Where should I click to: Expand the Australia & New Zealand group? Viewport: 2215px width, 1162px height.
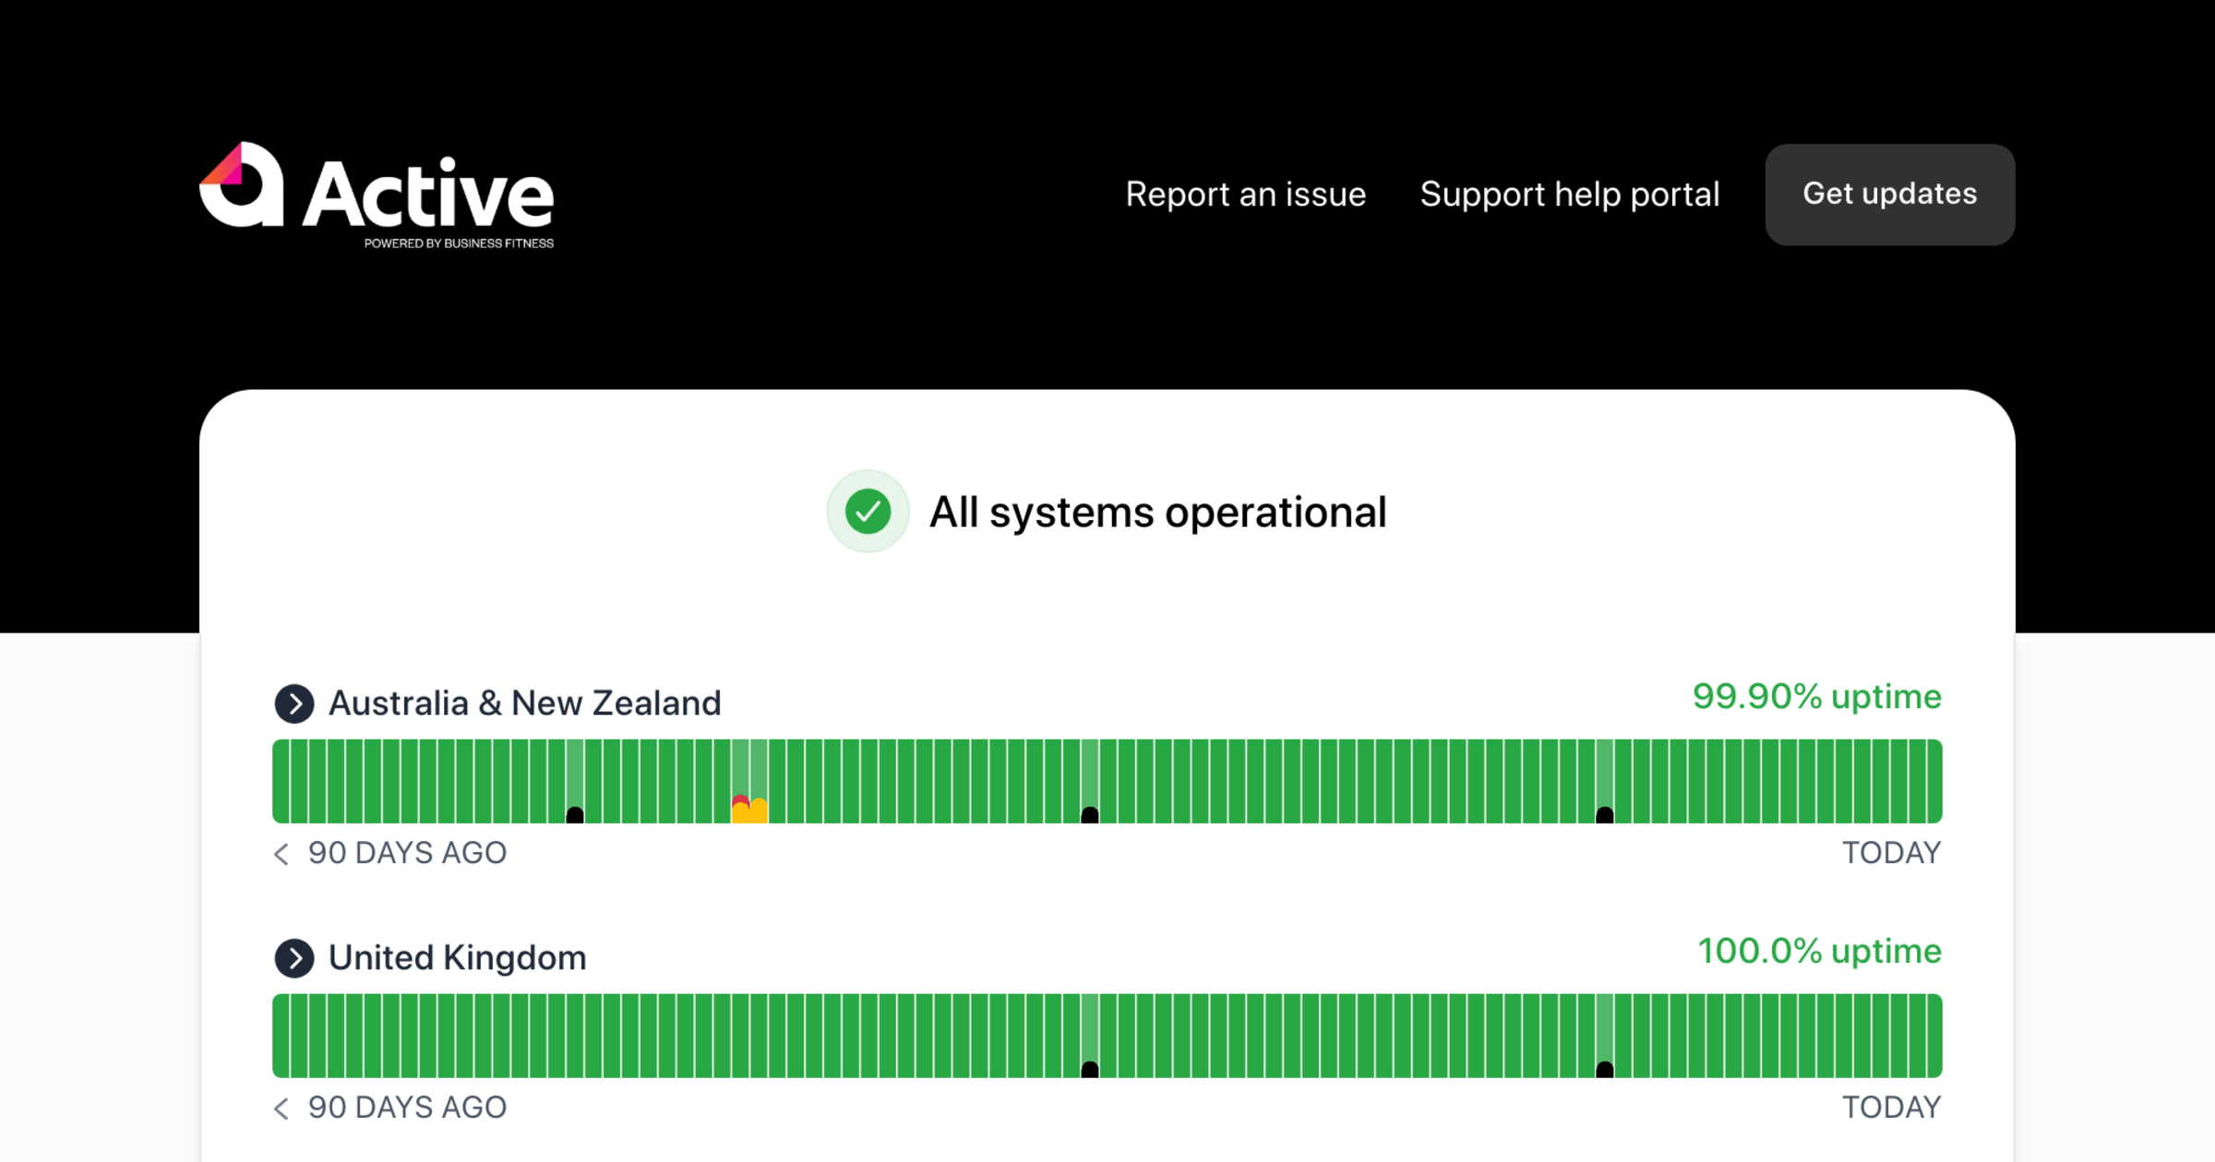294,704
